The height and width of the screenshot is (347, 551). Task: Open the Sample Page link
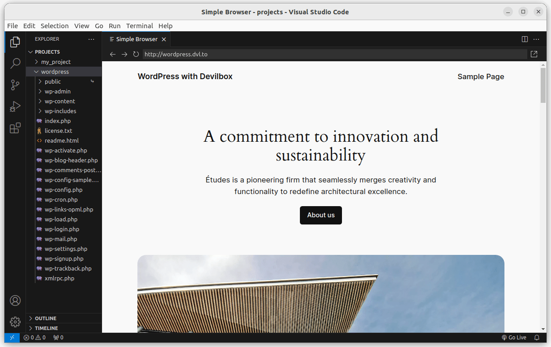480,76
